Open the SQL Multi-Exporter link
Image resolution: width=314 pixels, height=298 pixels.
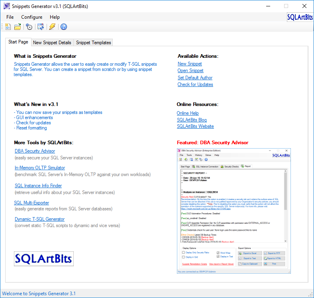point(31,203)
